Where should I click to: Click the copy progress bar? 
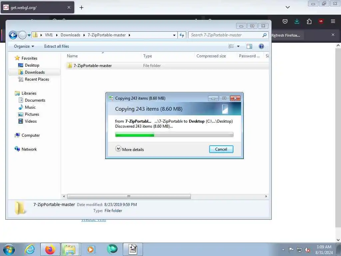click(x=174, y=135)
